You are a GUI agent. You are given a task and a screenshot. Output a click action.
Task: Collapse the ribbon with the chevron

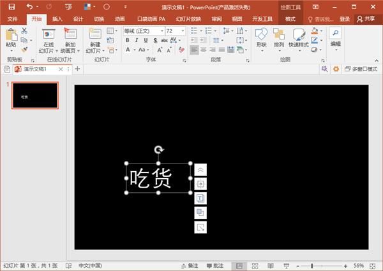point(377,60)
